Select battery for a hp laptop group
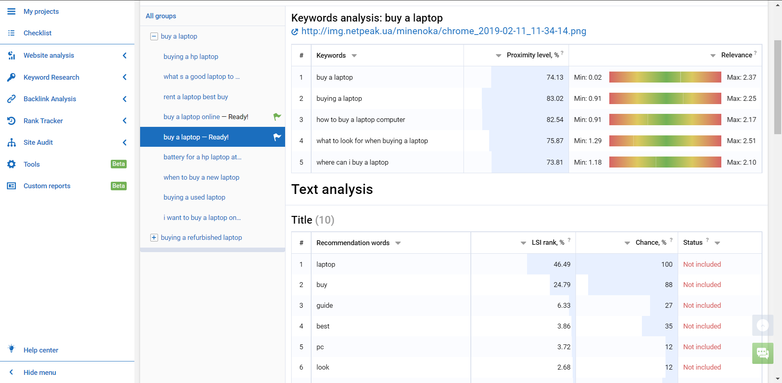The image size is (782, 383). click(202, 157)
